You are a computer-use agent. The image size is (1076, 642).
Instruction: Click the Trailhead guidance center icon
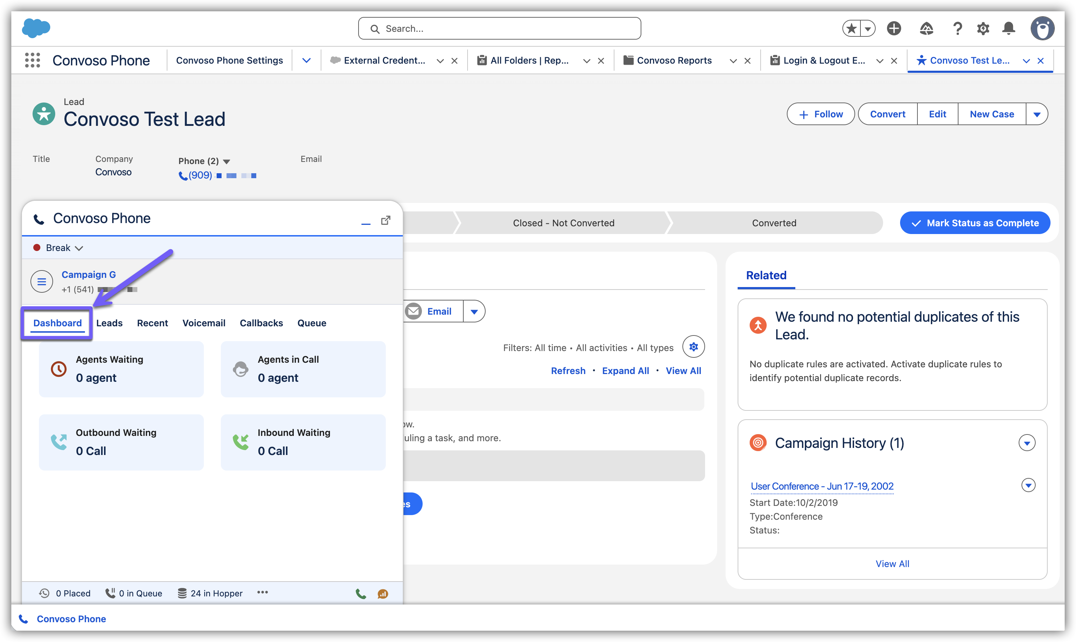(x=926, y=29)
